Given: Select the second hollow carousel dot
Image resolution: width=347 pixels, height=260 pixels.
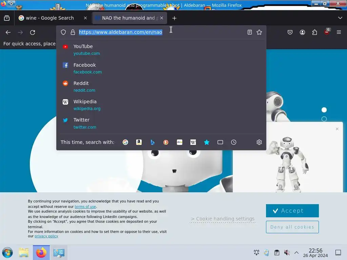Looking at the screenshot, I should click(x=324, y=119).
